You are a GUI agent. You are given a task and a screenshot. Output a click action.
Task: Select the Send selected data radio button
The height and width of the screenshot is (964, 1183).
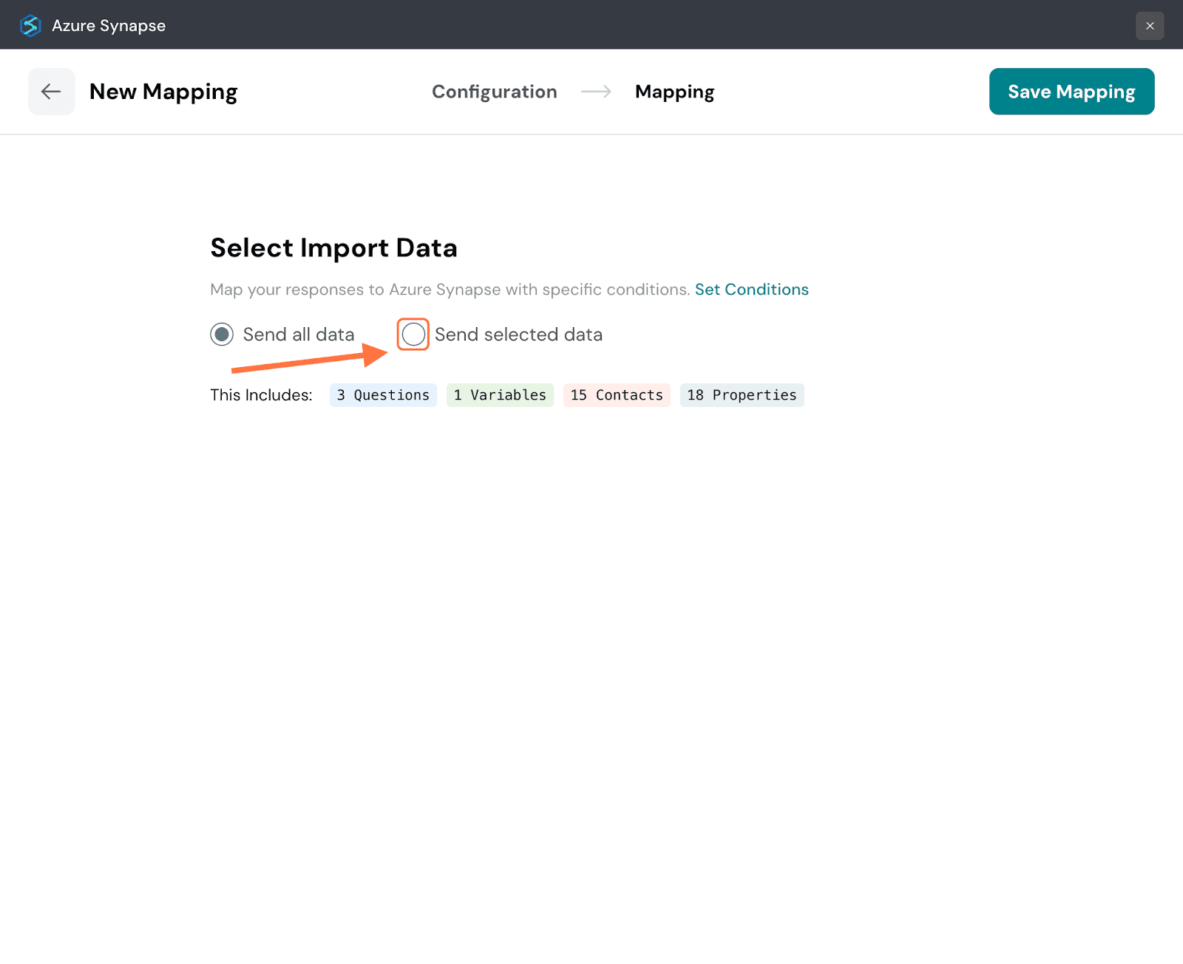(413, 335)
